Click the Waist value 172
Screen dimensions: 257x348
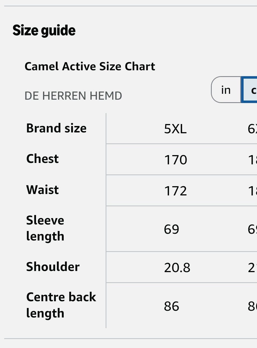pos(175,191)
